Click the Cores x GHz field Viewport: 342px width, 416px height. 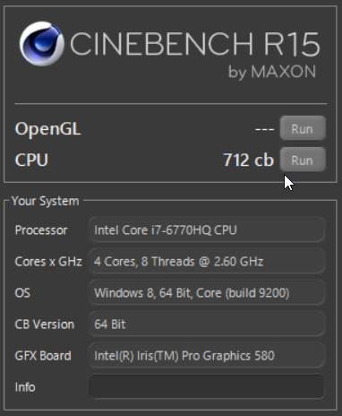point(207,261)
